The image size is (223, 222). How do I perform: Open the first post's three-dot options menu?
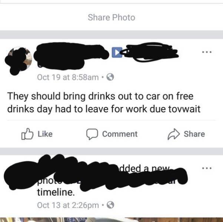pyautogui.click(x=207, y=52)
